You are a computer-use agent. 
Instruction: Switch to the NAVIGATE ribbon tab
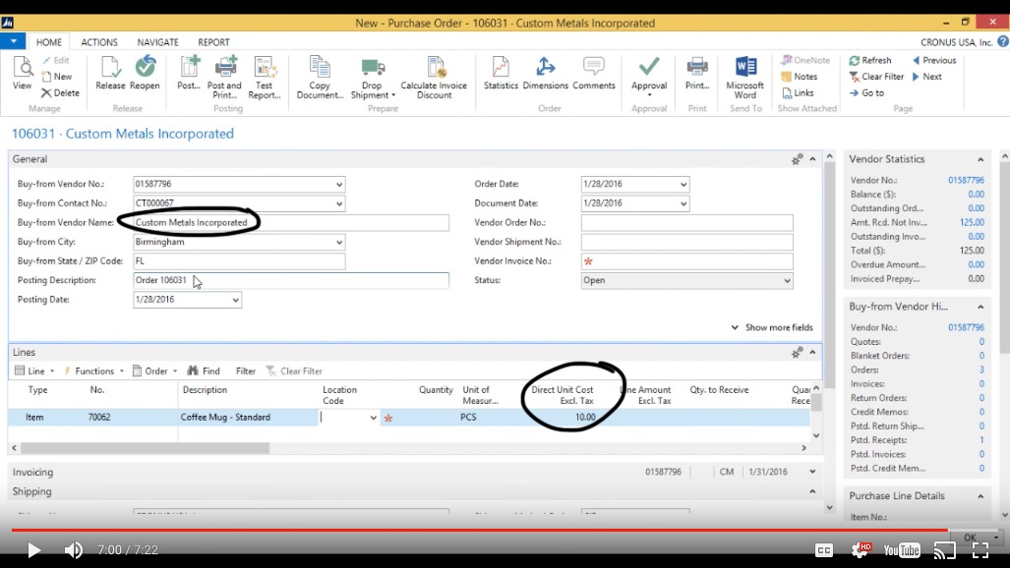(157, 42)
